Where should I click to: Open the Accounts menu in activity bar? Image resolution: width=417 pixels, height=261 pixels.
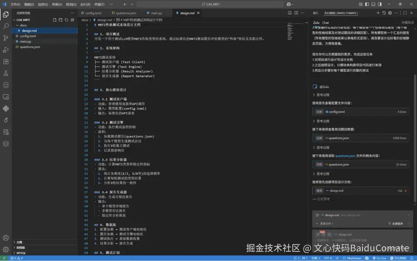pyautogui.click(x=6, y=238)
